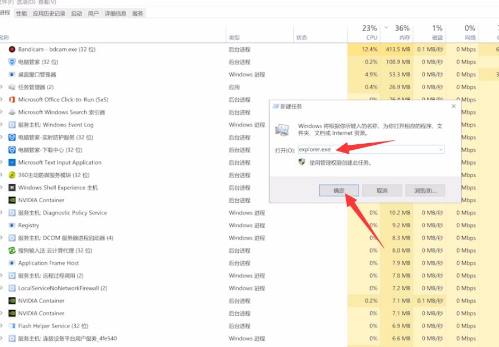Select the Application Frame Host process name
The height and width of the screenshot is (347, 499).
49,263
